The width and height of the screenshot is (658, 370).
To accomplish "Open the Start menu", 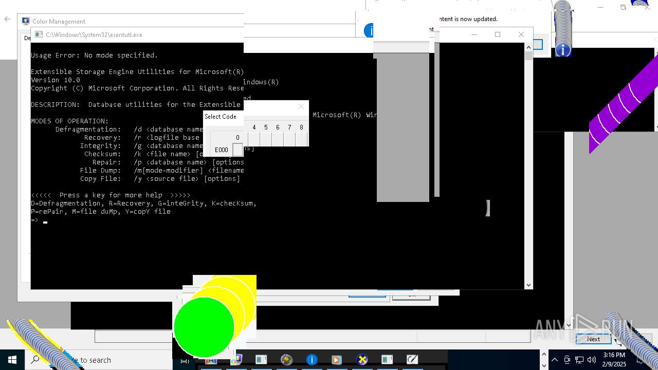I will click(12, 360).
